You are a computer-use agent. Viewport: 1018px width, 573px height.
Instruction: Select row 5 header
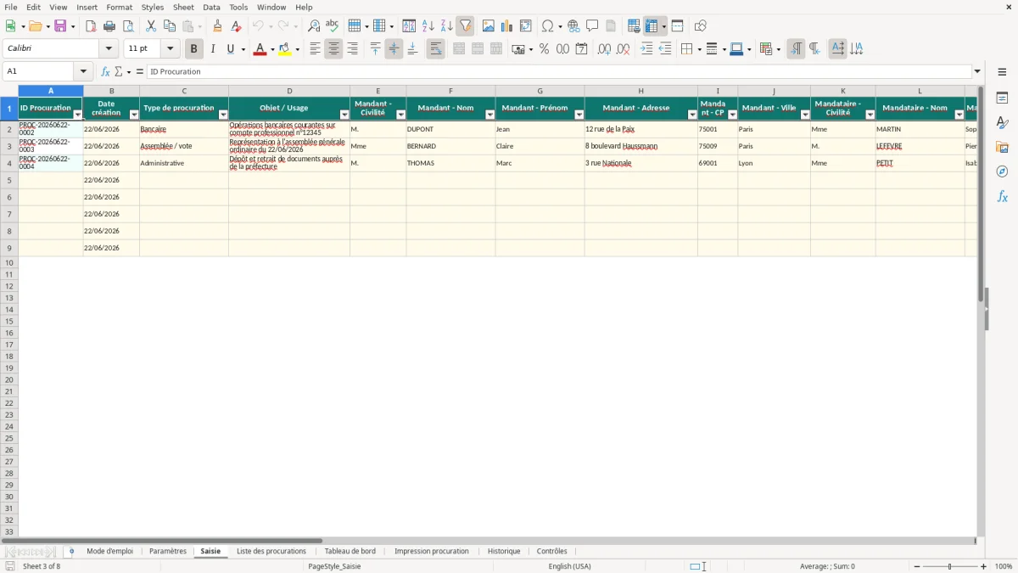point(8,180)
